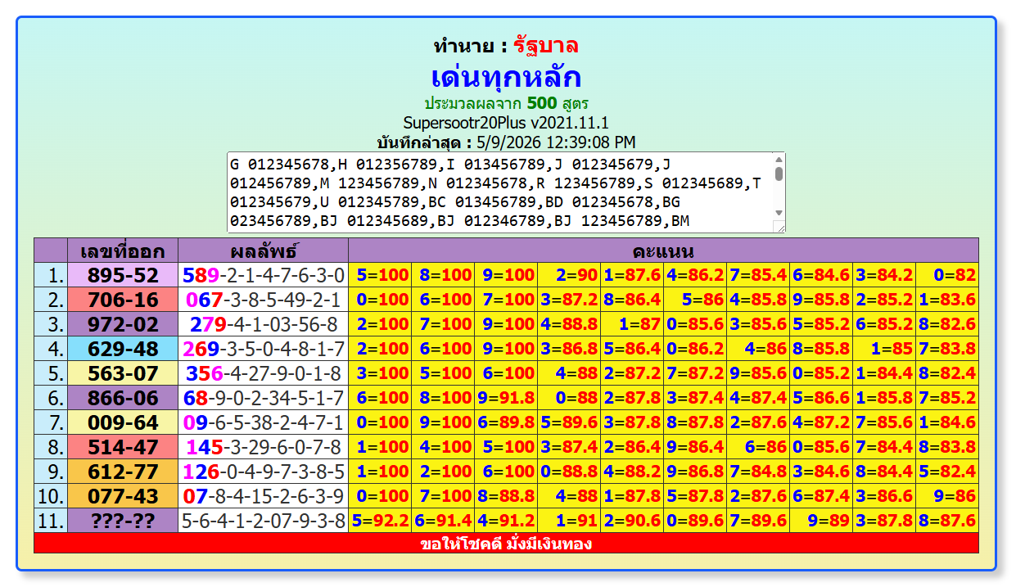Select draw number cell 629-48
Screen dimensions: 1016x587
click(x=123, y=349)
